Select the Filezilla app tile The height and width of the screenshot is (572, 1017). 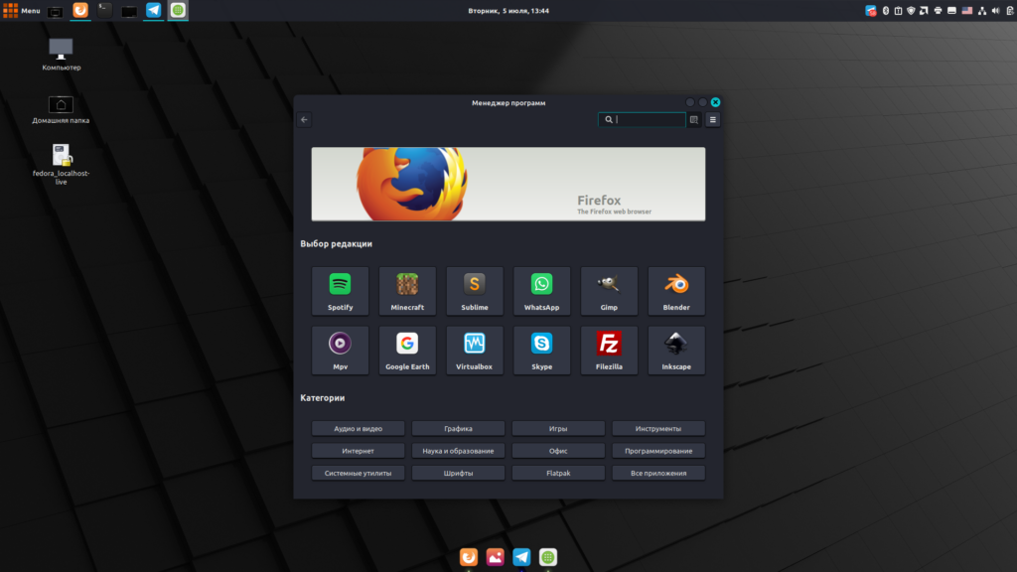point(609,350)
